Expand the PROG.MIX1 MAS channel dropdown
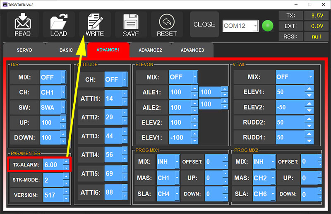Image resolution: width=331 pixels, height=214 pixels. tap(177, 178)
